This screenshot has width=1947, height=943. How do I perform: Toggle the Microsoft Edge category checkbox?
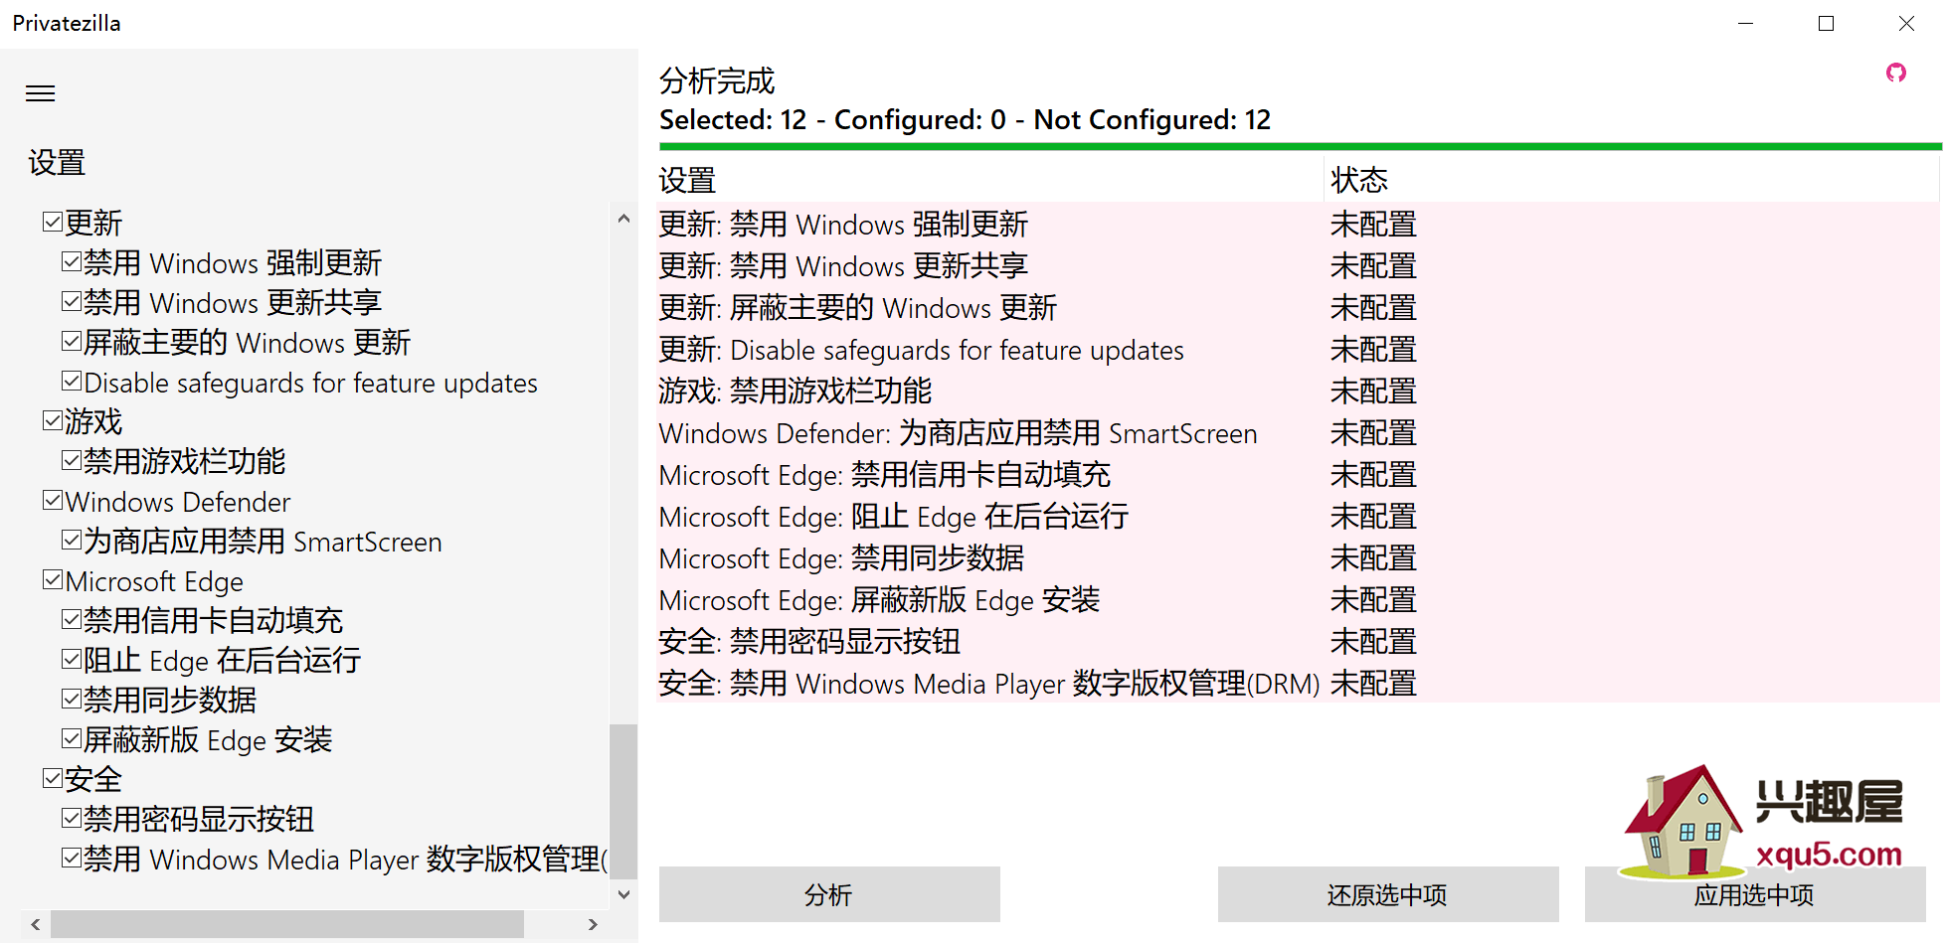(53, 579)
